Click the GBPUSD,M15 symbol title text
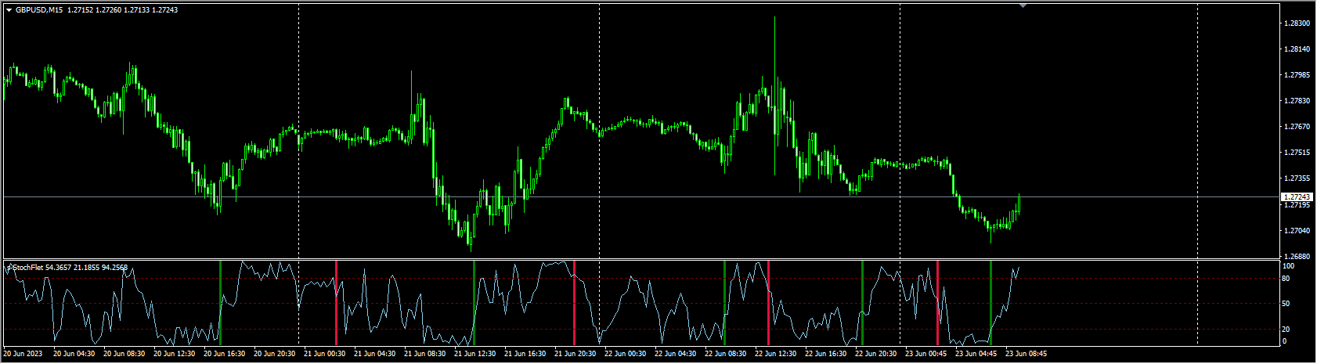1317x364 pixels. click(x=39, y=10)
